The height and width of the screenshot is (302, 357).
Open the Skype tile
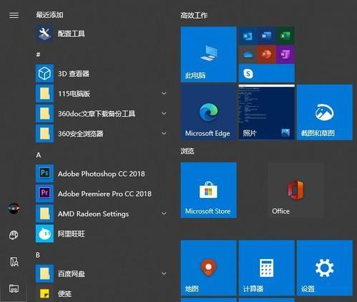266,73
